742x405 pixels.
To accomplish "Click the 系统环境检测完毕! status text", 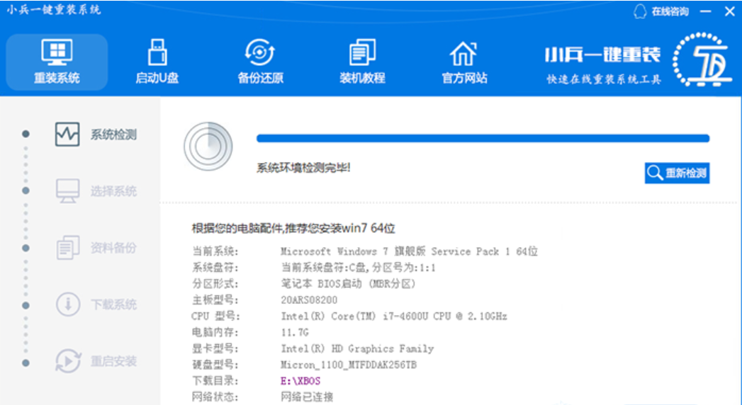I will point(303,168).
